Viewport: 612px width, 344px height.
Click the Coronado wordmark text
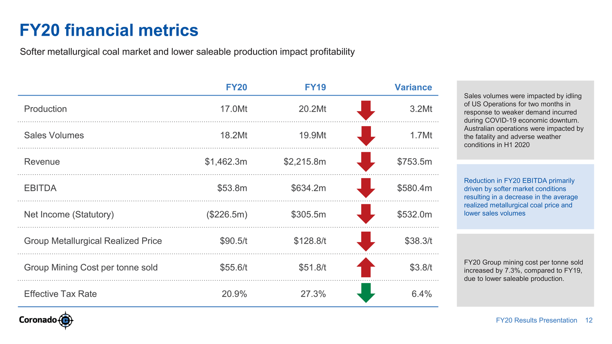click(x=38, y=321)
